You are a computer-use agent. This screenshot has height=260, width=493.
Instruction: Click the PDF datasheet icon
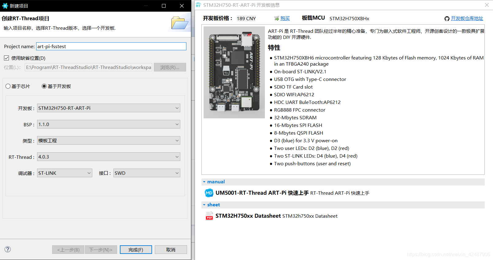[209, 216]
